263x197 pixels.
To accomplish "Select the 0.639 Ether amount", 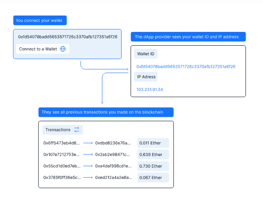I will pos(153,154).
